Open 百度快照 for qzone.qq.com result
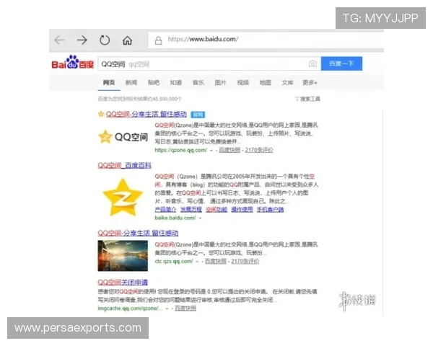The image size is (433, 346). [229, 150]
